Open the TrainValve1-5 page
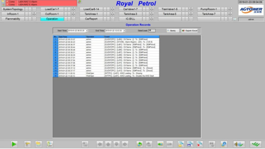The width and height of the screenshot is (265, 149). pos(170,9)
